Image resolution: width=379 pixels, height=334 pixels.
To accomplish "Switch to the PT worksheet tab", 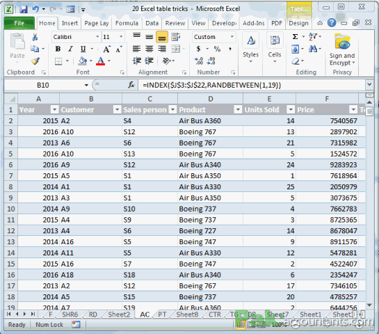I will coord(162,315).
